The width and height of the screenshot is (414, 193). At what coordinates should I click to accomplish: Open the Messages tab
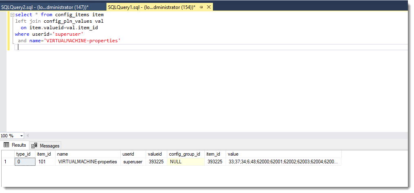(46, 146)
